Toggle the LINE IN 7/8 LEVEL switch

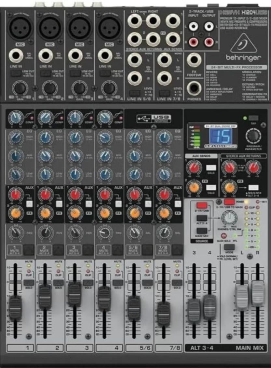point(164,93)
